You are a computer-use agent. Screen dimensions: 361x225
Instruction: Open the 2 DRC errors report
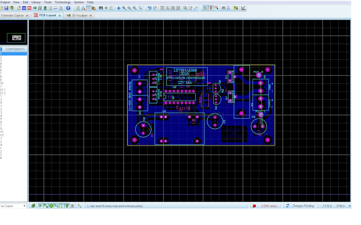click(x=269, y=206)
